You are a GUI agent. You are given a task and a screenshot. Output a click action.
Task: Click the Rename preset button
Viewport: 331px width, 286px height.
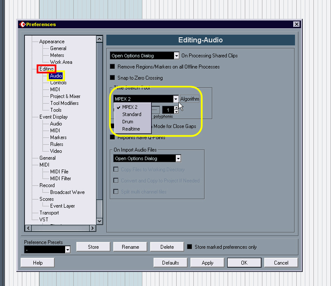tap(130, 247)
